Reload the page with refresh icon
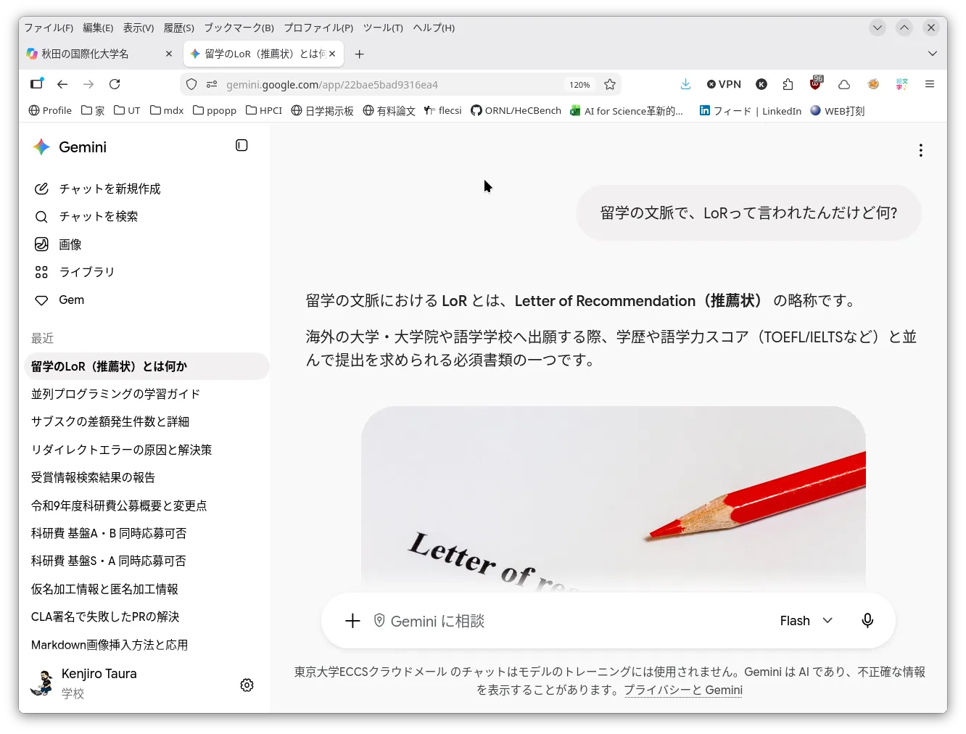Image resolution: width=966 pixels, height=734 pixels. (115, 84)
